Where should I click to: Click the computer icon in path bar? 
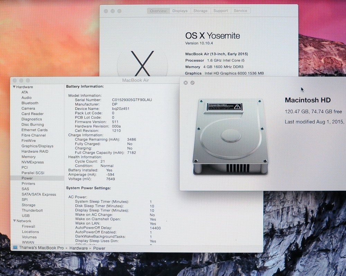15,248
